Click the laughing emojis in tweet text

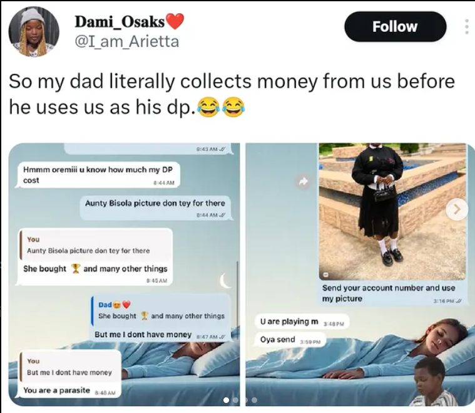tap(221, 107)
